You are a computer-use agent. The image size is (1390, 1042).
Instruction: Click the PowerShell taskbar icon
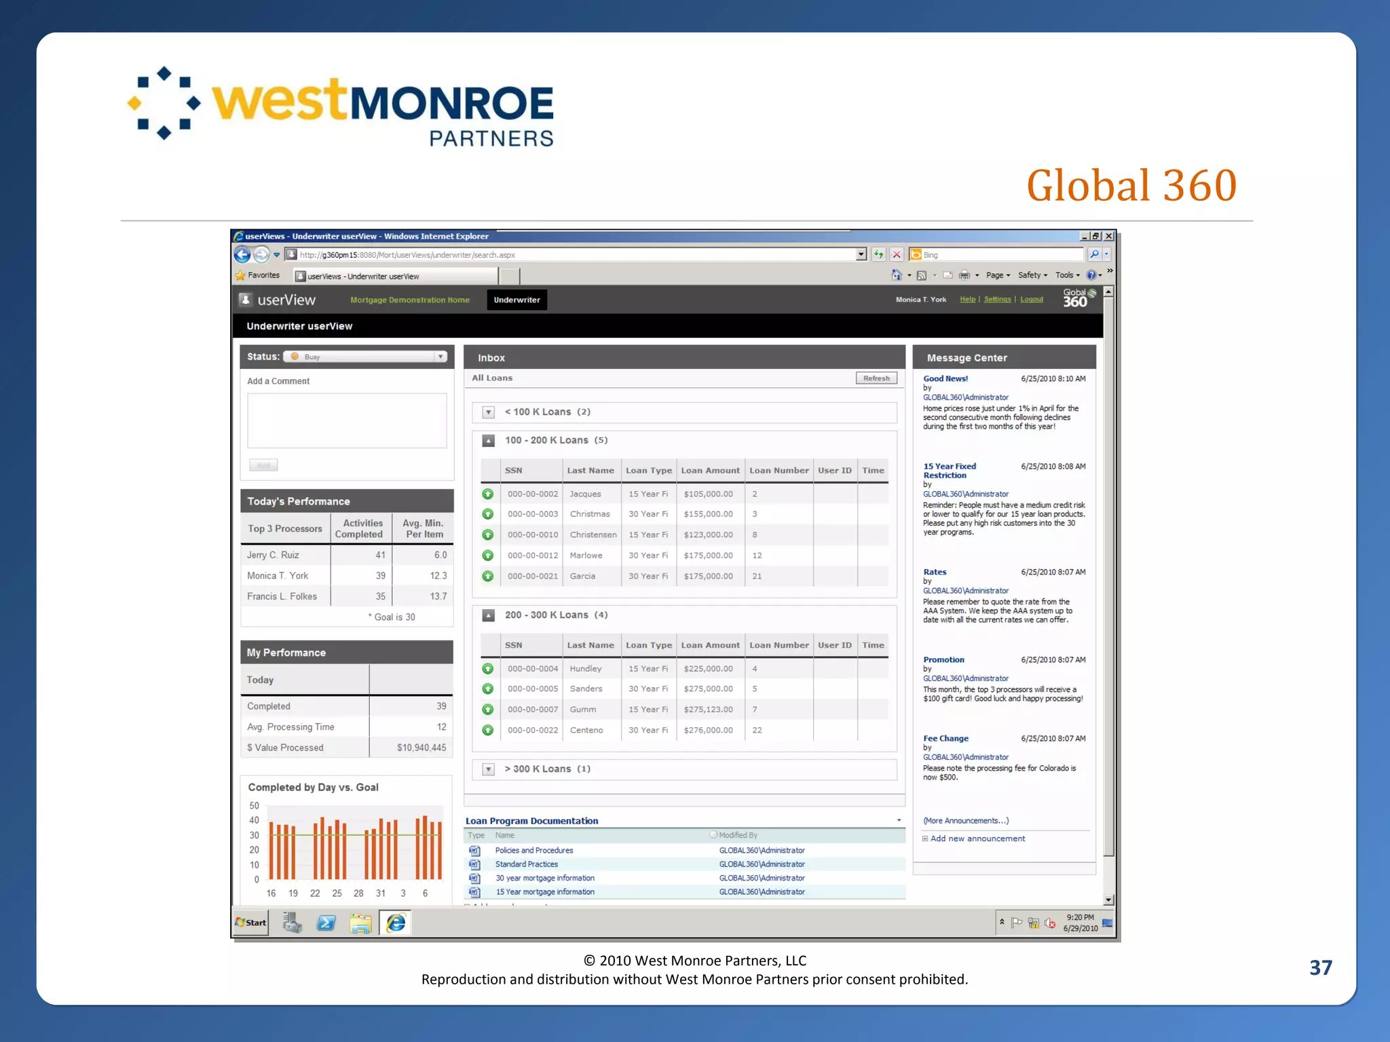pos(326,923)
